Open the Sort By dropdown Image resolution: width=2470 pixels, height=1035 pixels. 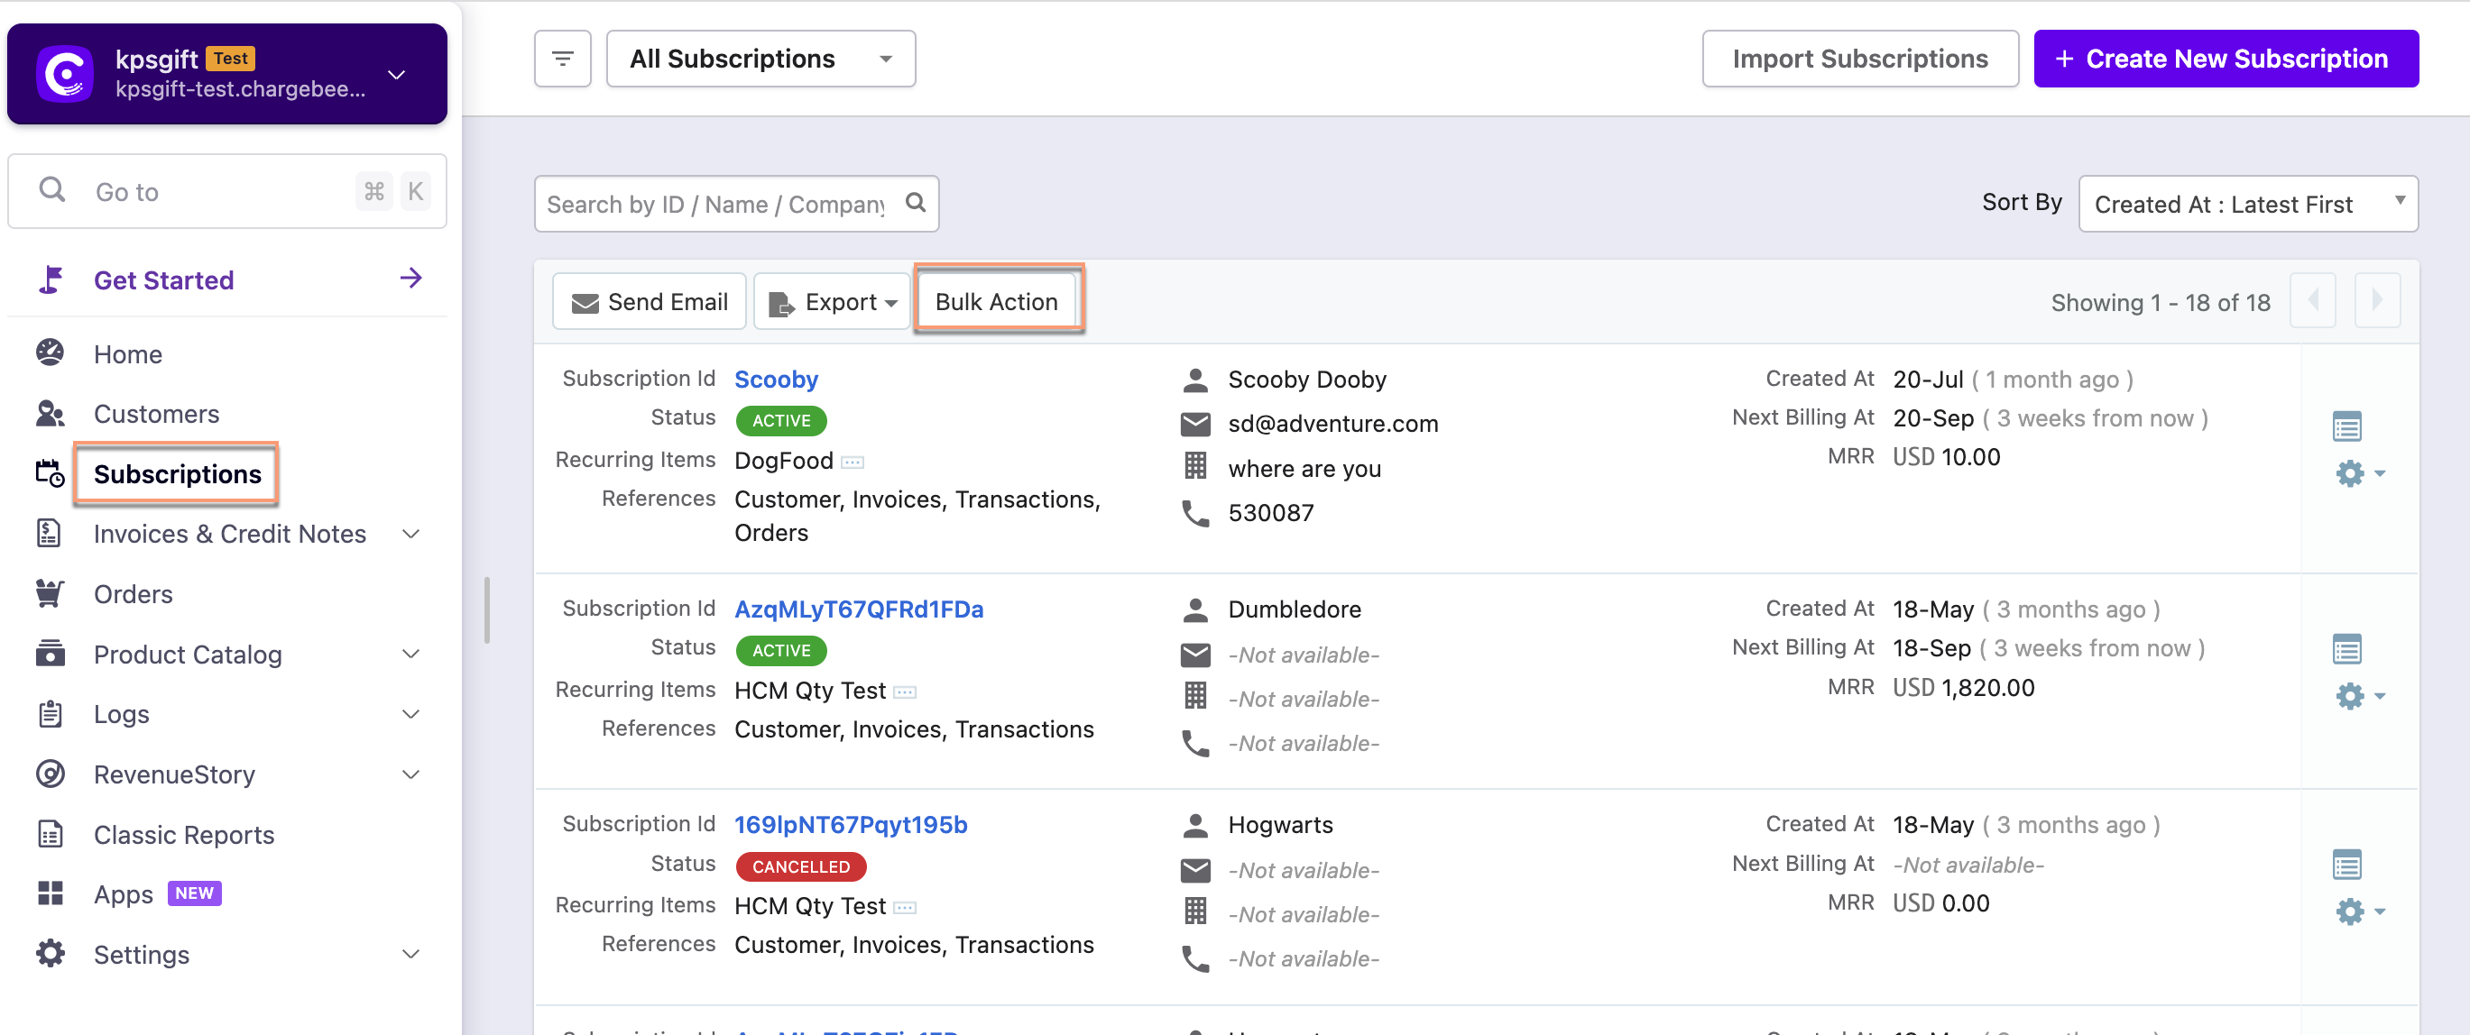click(2246, 204)
